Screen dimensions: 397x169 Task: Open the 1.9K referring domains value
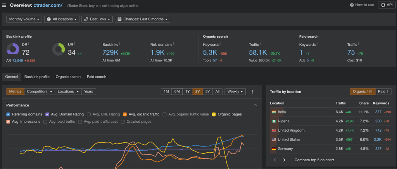[157, 52]
